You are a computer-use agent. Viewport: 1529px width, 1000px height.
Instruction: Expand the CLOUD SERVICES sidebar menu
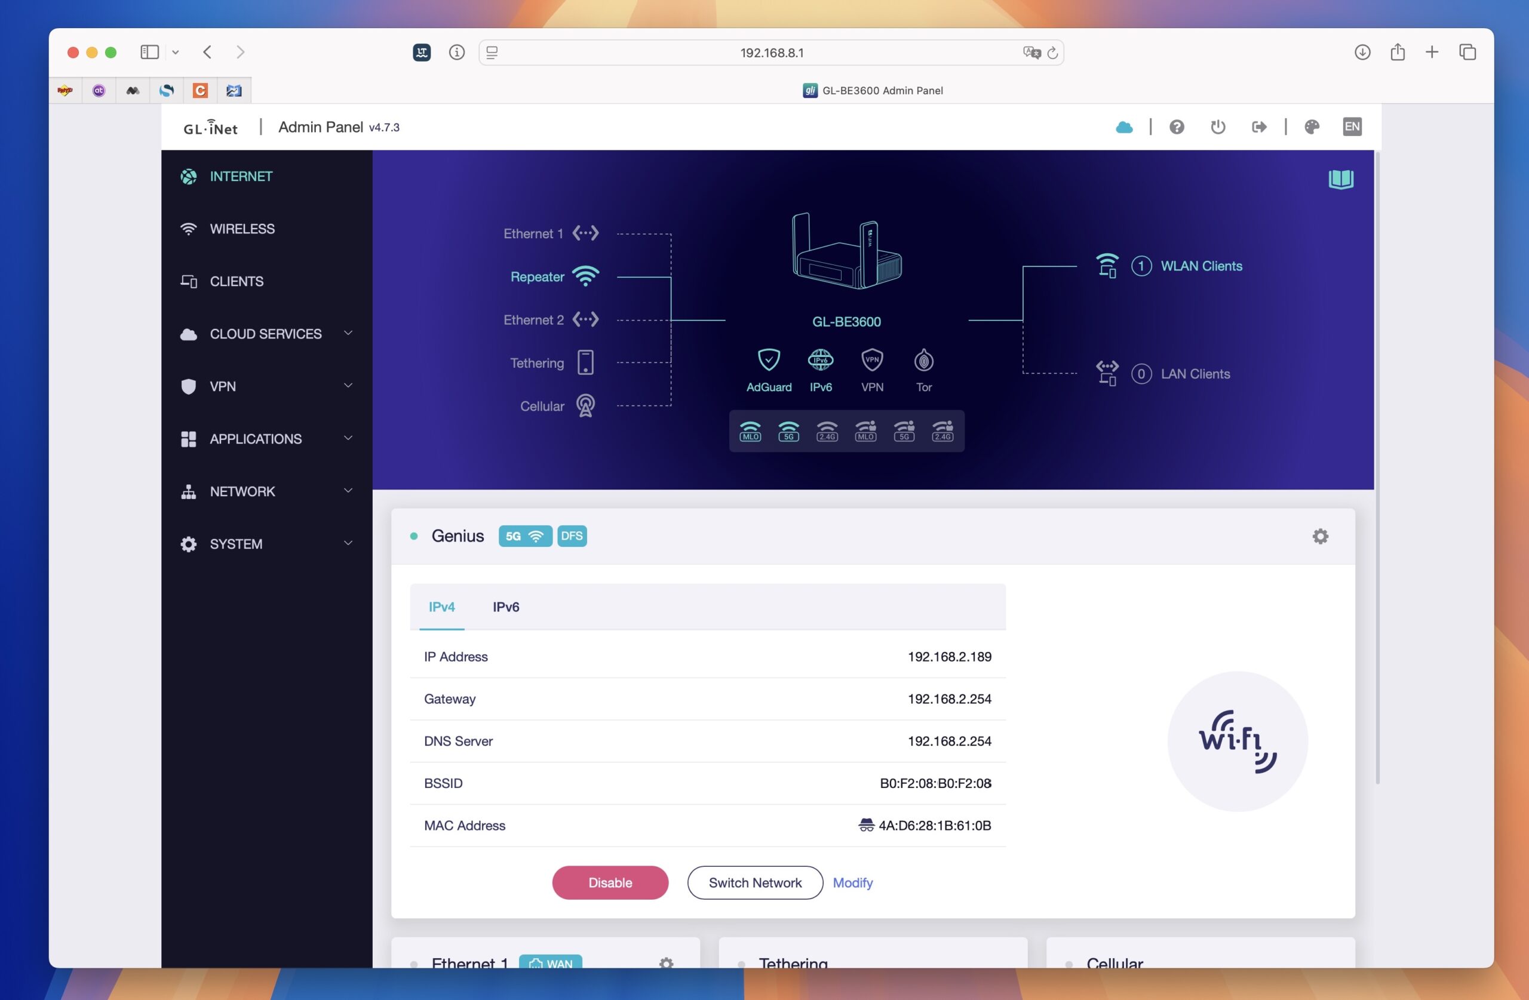click(265, 334)
